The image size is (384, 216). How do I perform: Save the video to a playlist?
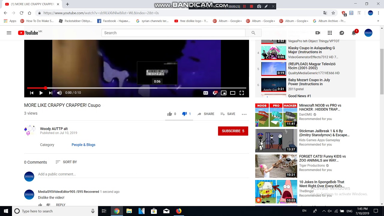(228, 114)
